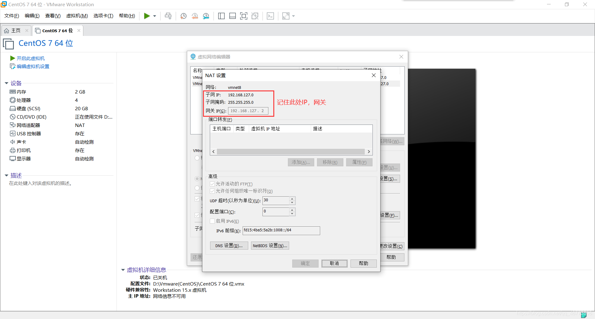Click the port forwarding horizontal scrollbar

pyautogui.click(x=291, y=151)
